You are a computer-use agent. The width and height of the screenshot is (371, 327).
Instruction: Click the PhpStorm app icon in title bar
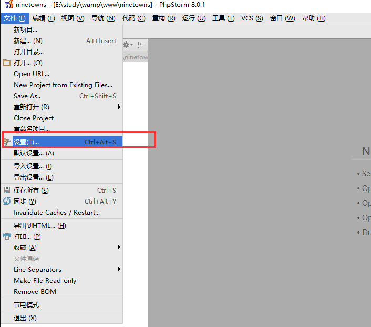(x=9, y=4)
